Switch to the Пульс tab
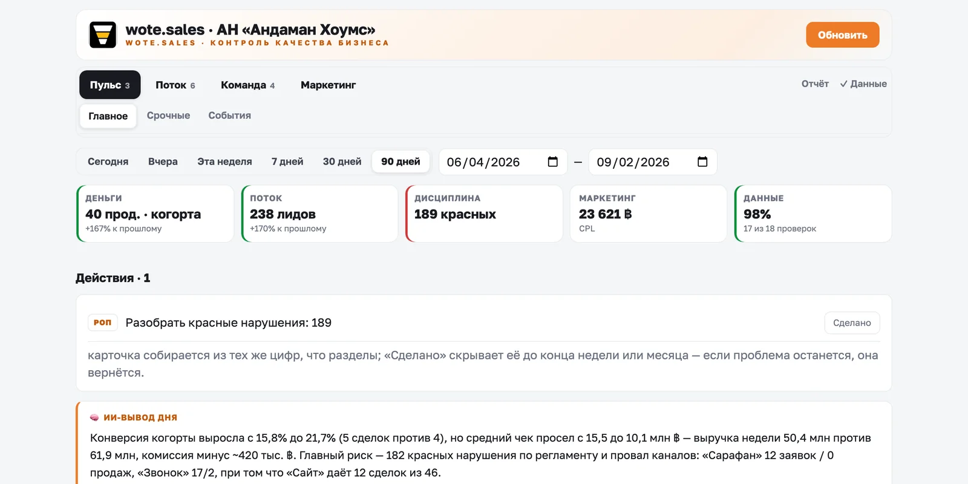The height and width of the screenshot is (484, 968). [x=110, y=85]
